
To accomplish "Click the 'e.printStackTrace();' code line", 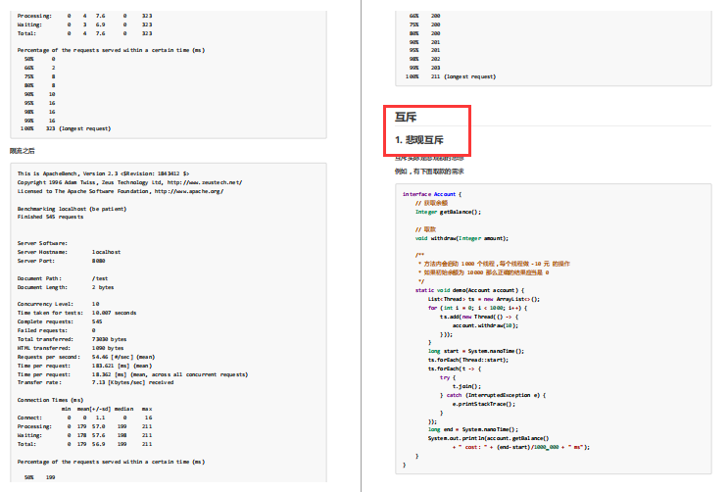I will 484,404.
